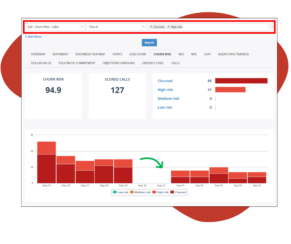Go to the Lead Score tab

pyautogui.click(x=138, y=54)
